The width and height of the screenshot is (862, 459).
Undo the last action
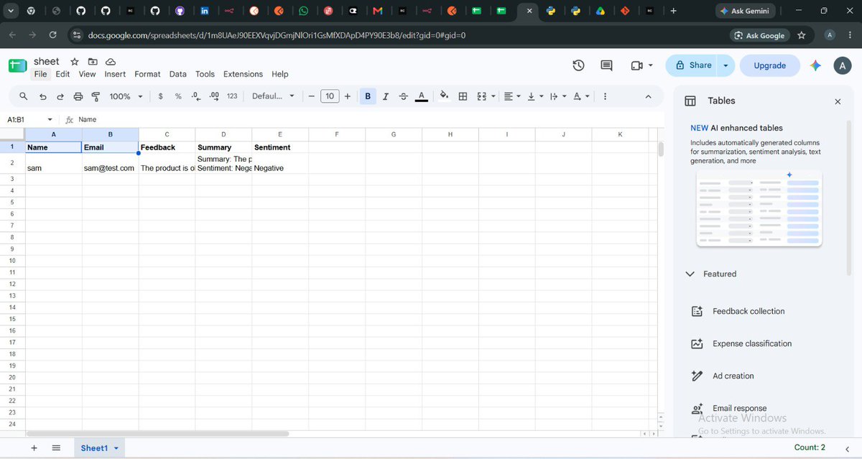point(42,96)
